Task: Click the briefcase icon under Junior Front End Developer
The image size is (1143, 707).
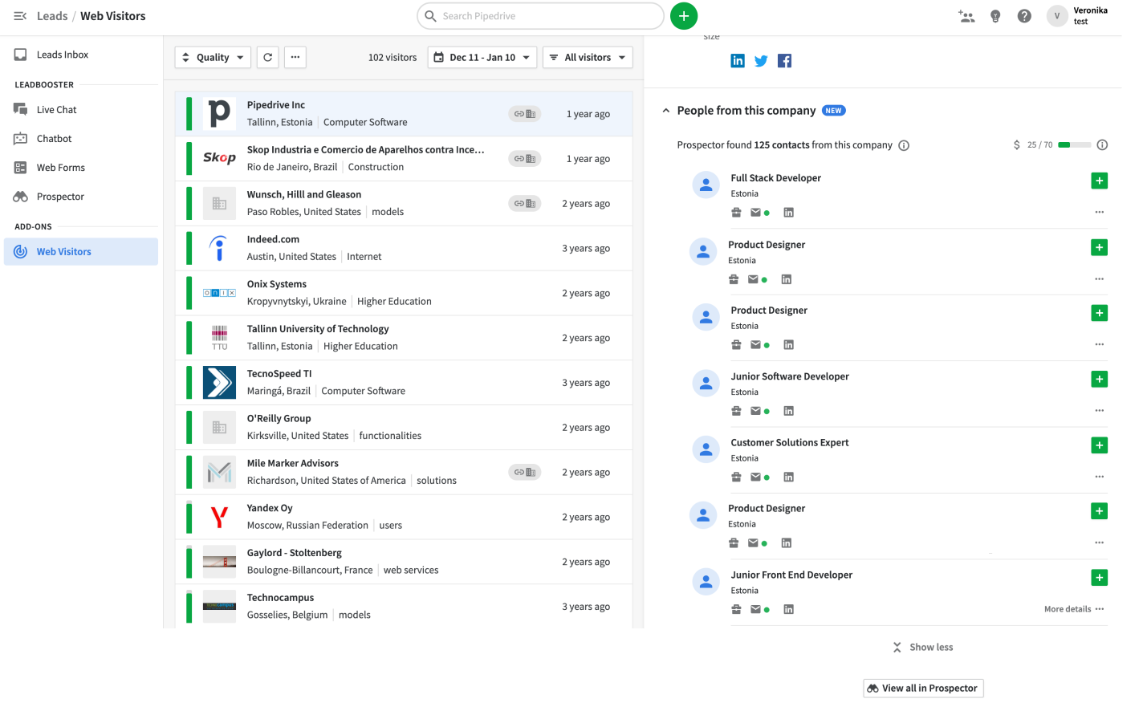Action: coord(736,610)
